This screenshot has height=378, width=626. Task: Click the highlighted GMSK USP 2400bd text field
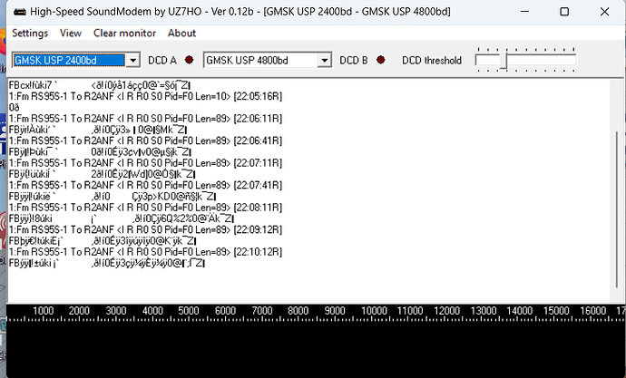(68, 61)
